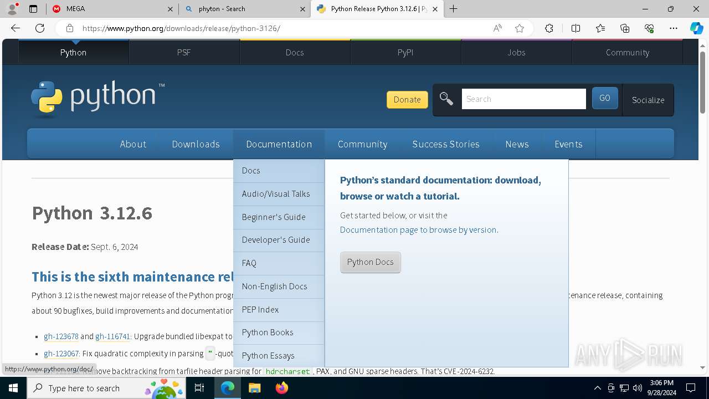Add page to favorites star icon
This screenshot has width=709, height=399.
click(520, 28)
